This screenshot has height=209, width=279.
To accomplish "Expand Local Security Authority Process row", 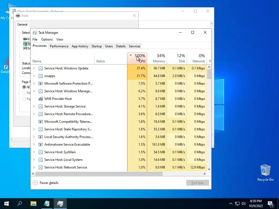I will (x=34, y=137).
